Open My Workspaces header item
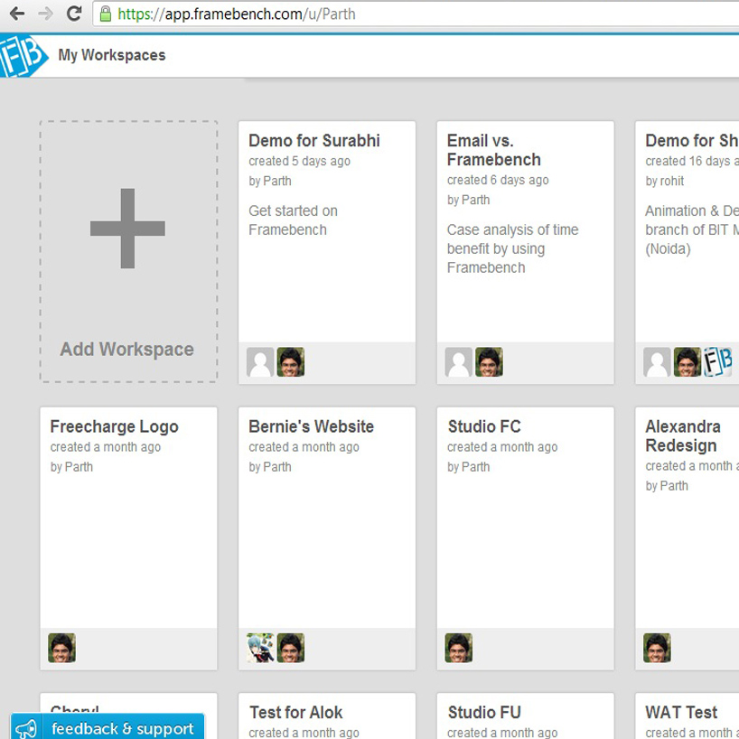Viewport: 739px width, 739px height. tap(111, 55)
